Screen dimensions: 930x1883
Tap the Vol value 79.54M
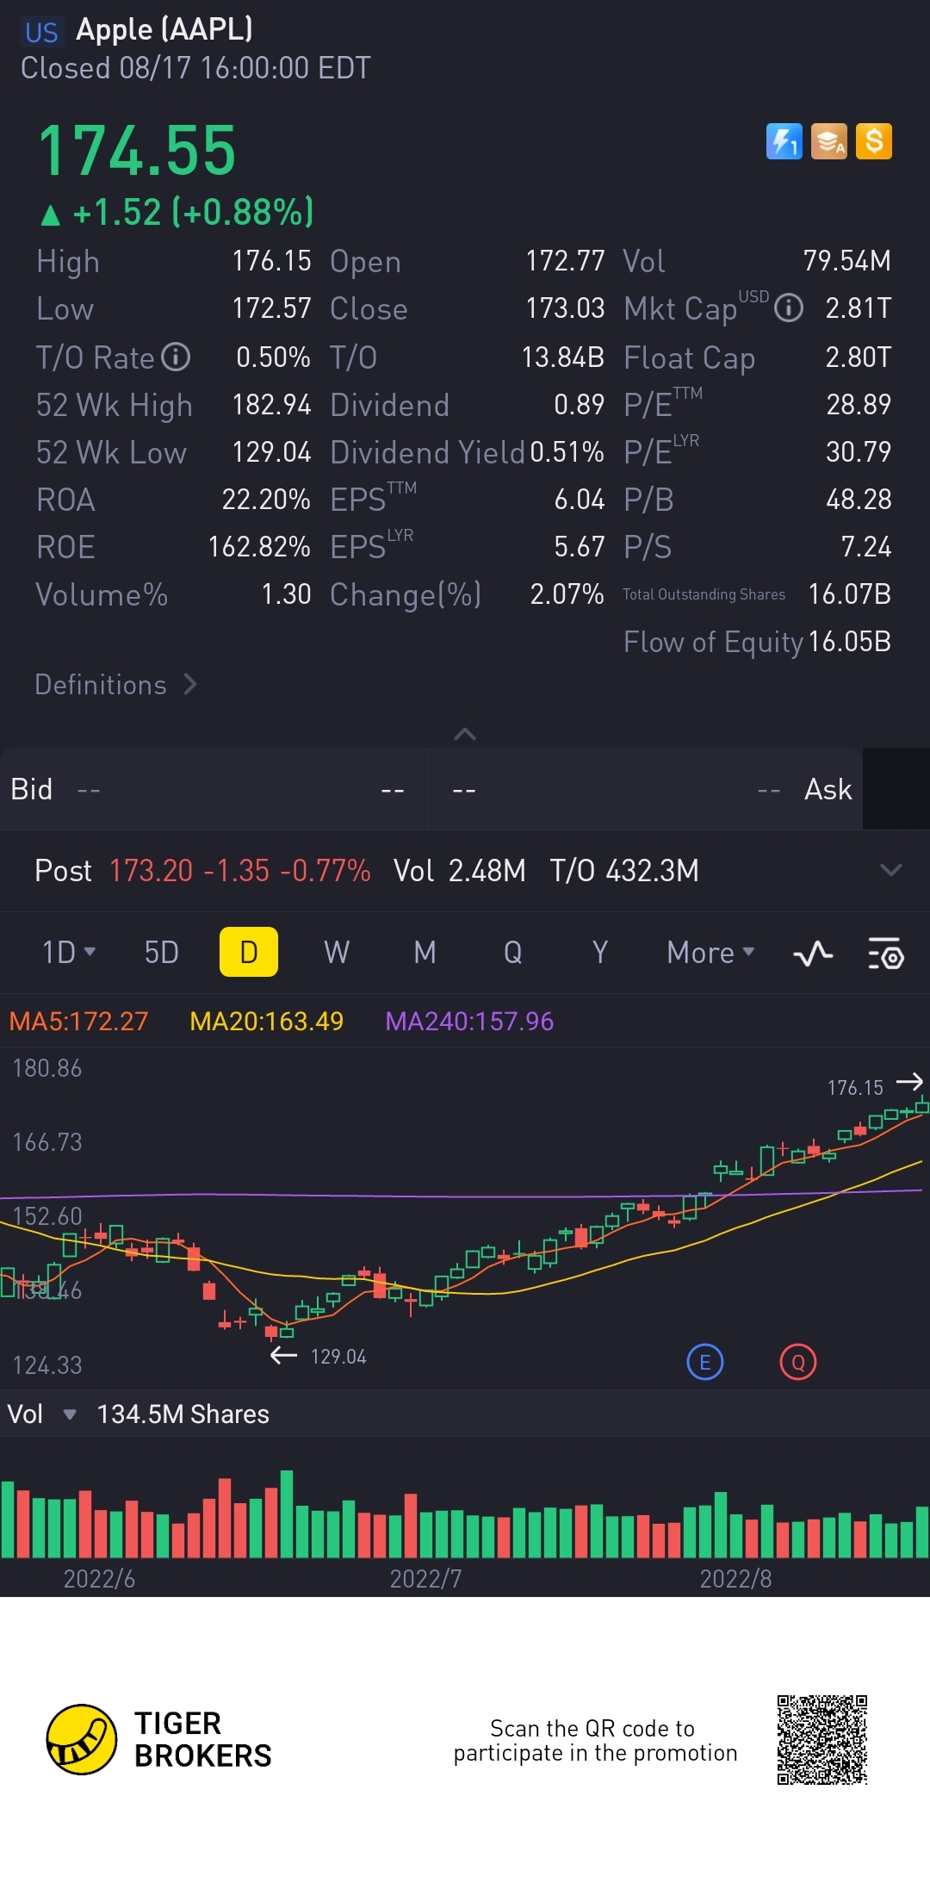pos(847,261)
